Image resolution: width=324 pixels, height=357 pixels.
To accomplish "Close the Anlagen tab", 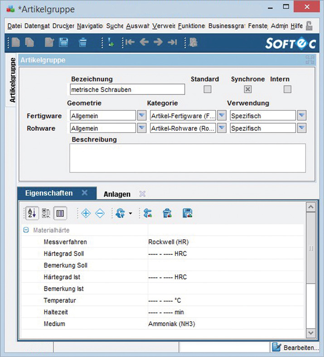I will point(142,194).
